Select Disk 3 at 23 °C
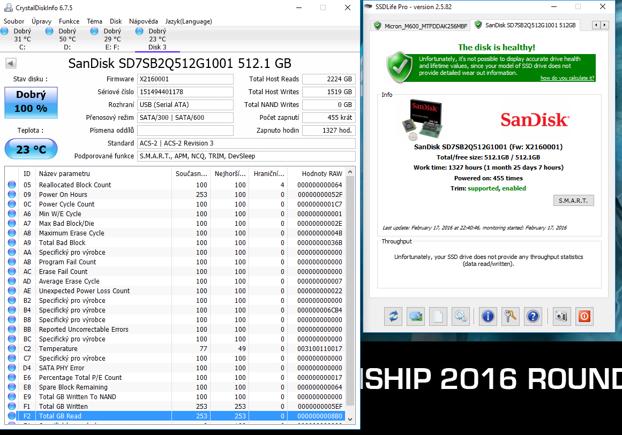The image size is (622, 435). (x=158, y=39)
